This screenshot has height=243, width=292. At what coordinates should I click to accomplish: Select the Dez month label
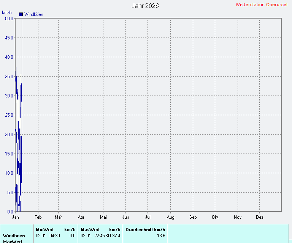[x=260, y=217]
